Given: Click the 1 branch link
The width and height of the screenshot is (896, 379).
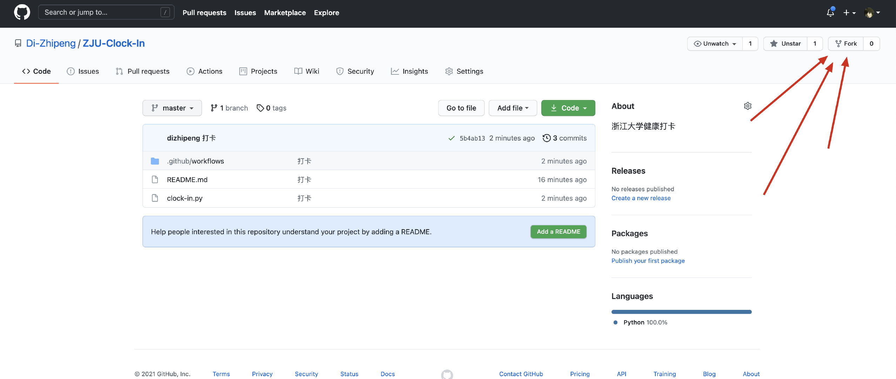Looking at the screenshot, I should pyautogui.click(x=229, y=108).
